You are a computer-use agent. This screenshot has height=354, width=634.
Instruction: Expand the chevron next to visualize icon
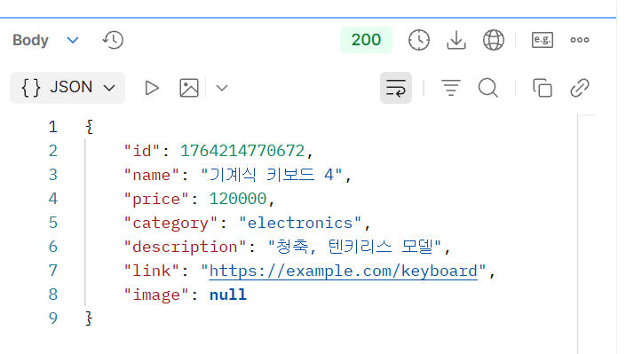222,88
